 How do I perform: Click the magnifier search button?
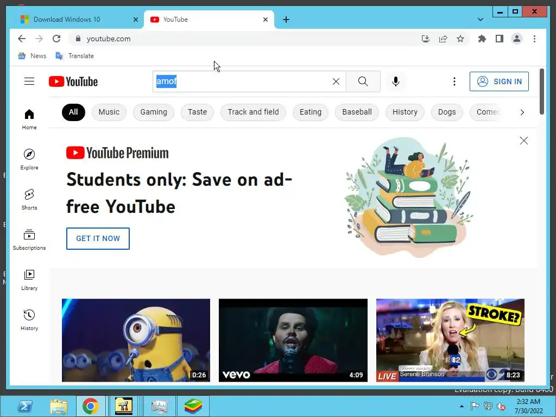363,81
